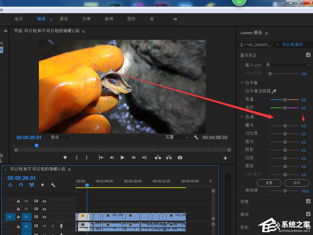
Task: Click the export frame camera icon
Action: 180,158
